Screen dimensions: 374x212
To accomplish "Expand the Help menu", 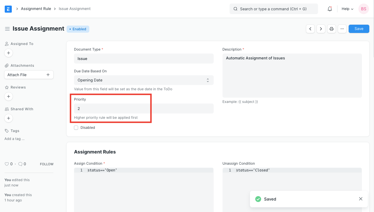I will [347, 9].
